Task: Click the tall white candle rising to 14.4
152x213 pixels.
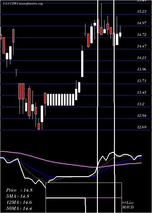Action: pos(82,64)
